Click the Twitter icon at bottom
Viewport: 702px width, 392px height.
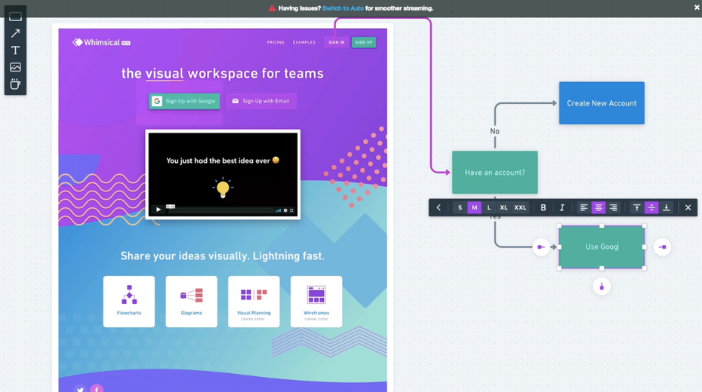click(x=80, y=389)
